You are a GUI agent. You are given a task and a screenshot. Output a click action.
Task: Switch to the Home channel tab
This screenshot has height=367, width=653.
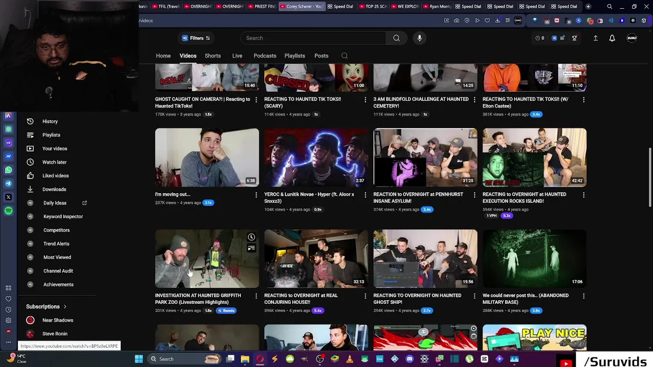[x=163, y=56]
